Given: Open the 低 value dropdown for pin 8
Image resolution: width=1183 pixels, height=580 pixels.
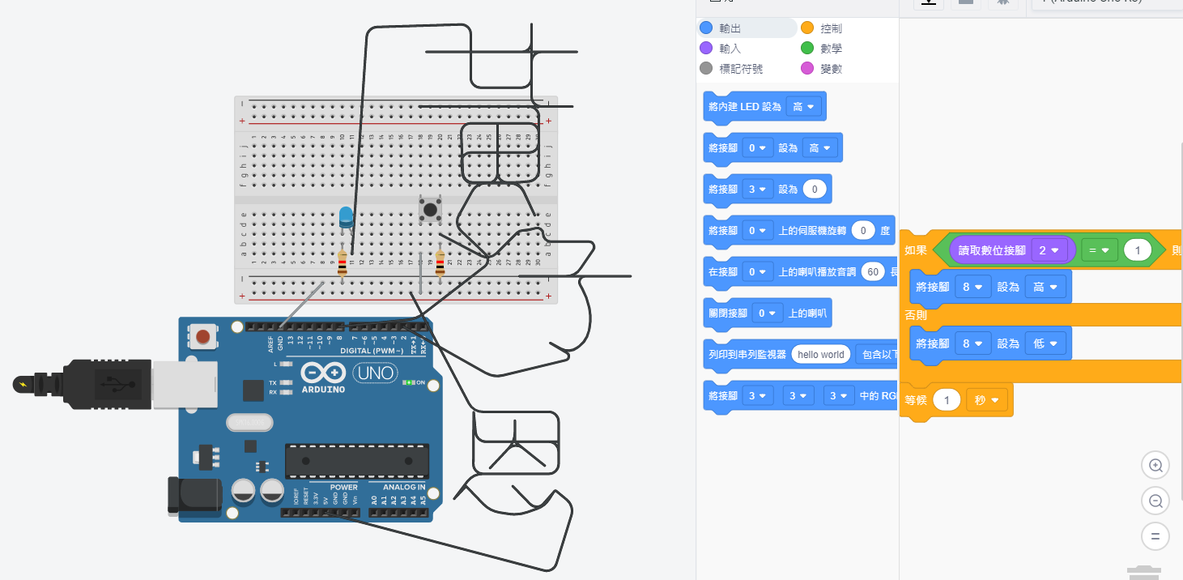Looking at the screenshot, I should (1045, 343).
